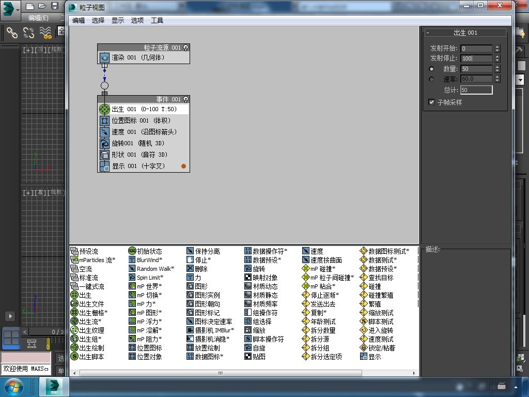Open the 显示 menu
This screenshot has height=397, width=529.
coord(118,21)
